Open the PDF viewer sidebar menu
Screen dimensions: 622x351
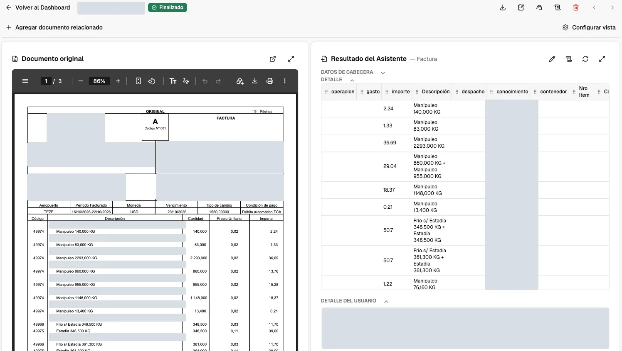(25, 81)
